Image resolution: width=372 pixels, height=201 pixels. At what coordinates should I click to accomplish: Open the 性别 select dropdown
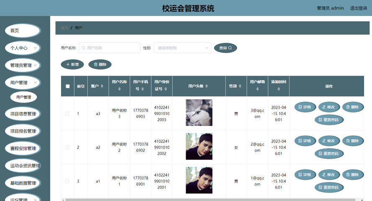[x=183, y=48]
